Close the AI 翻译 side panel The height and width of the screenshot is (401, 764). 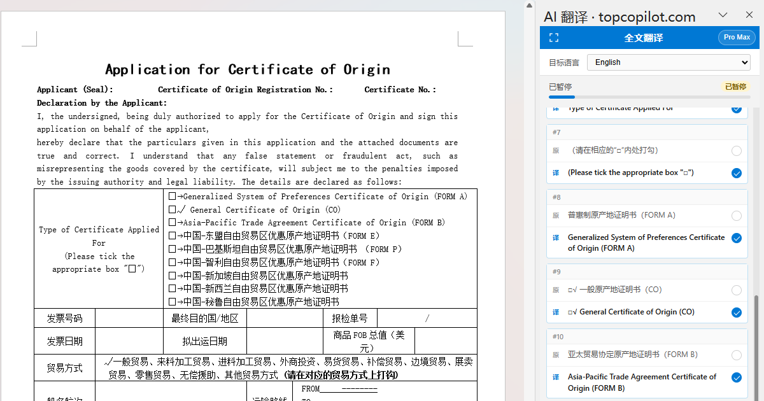point(749,15)
